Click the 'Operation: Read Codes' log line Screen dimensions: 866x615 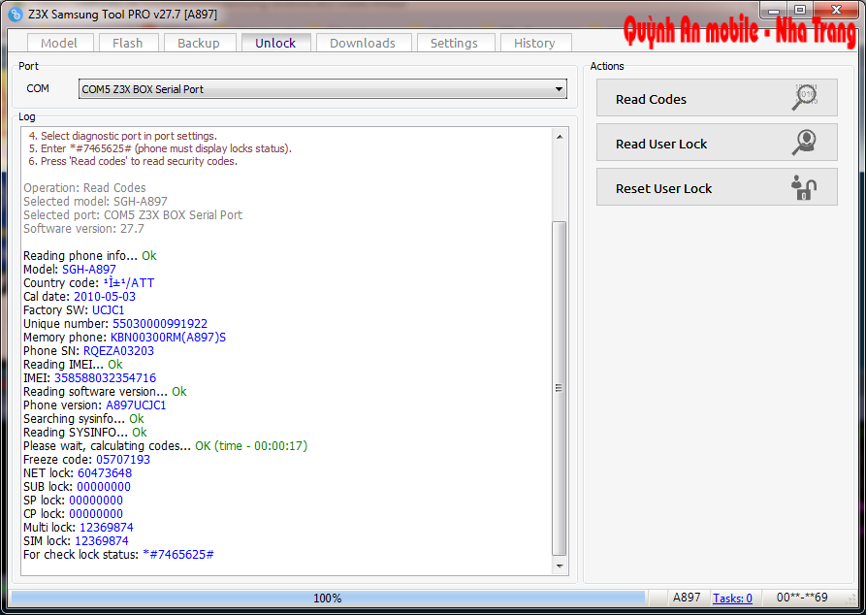point(84,188)
